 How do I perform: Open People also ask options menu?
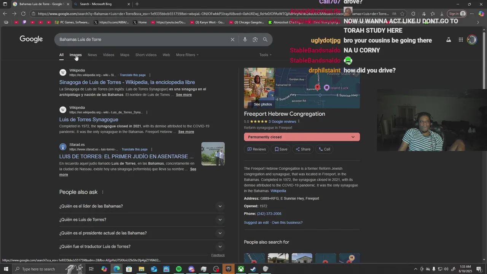click(102, 192)
